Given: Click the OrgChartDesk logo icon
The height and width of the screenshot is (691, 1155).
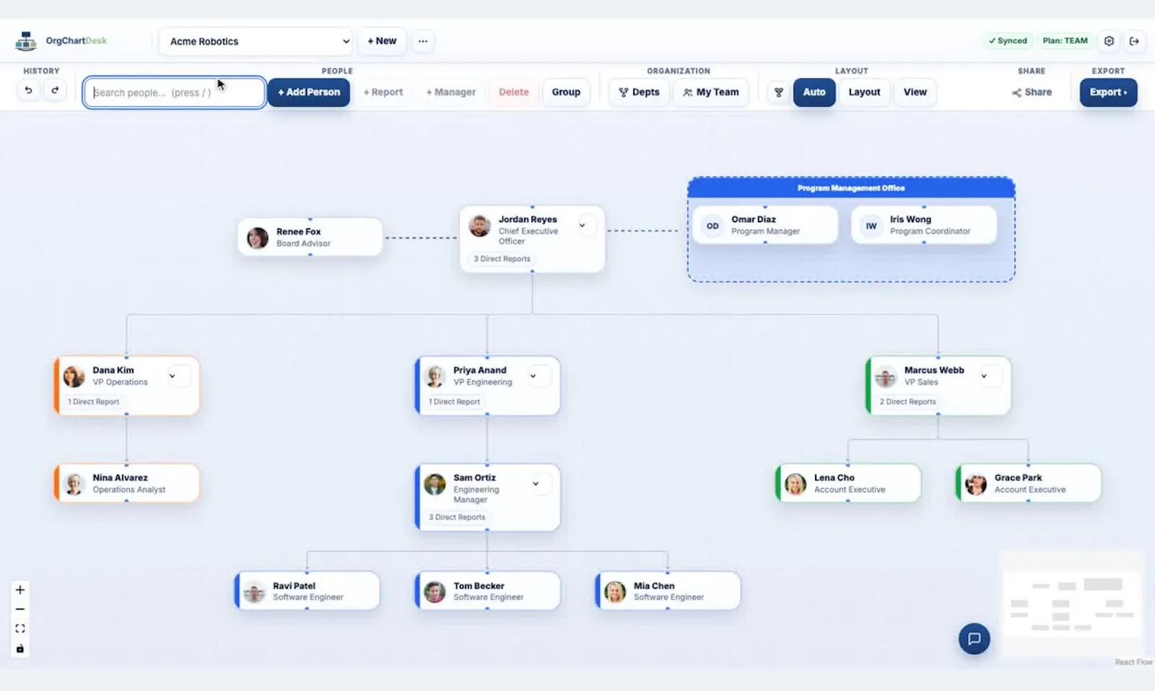Looking at the screenshot, I should click(x=26, y=41).
